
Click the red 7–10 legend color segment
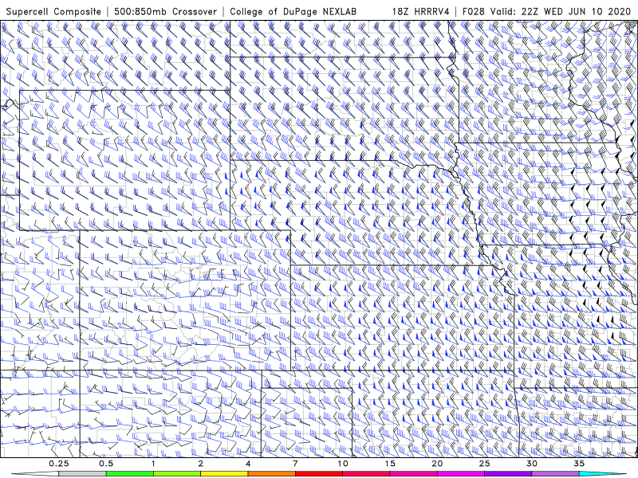pos(319,474)
